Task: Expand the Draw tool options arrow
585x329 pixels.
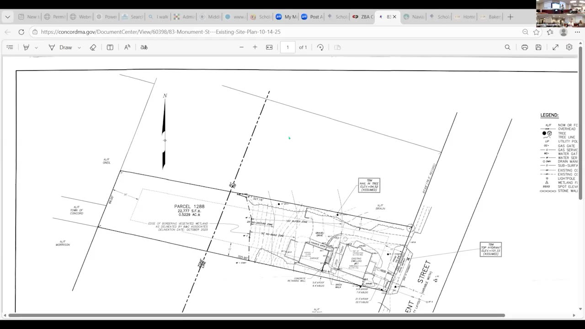Action: point(79,48)
